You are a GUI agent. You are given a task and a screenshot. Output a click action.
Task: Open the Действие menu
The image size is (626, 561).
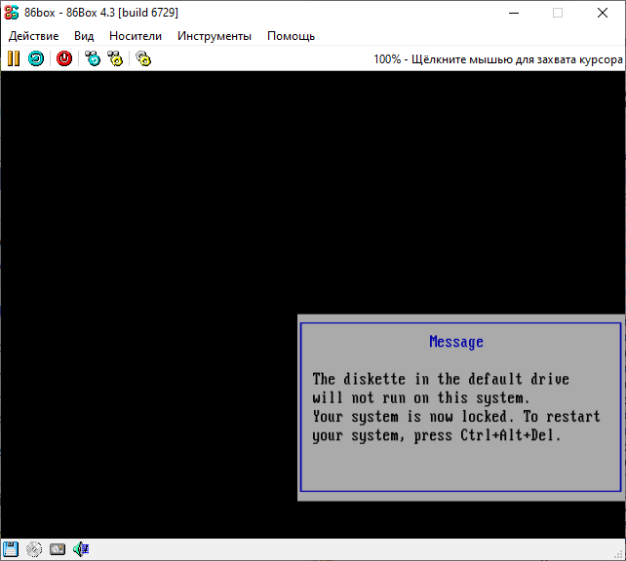(34, 36)
